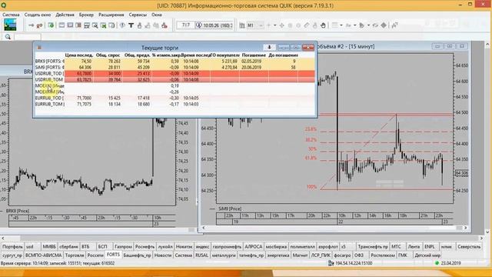Click the SiM9 [Price] chart legend
The image size is (492, 277).
coord(230,209)
